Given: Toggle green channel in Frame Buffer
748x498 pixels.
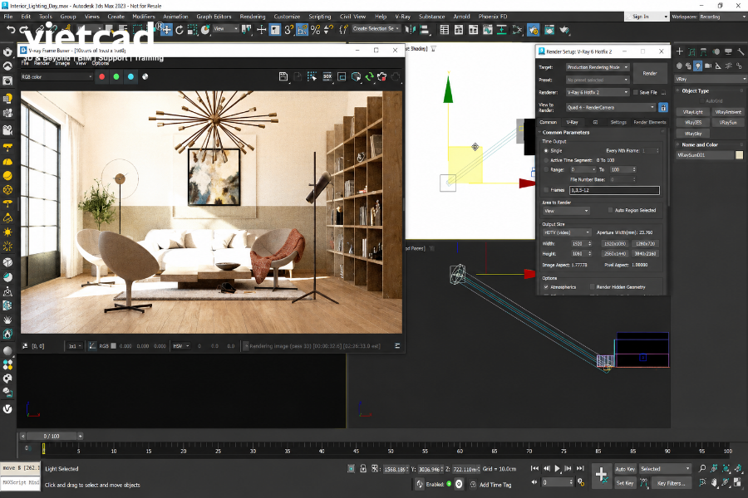Looking at the screenshot, I should click(x=116, y=76).
